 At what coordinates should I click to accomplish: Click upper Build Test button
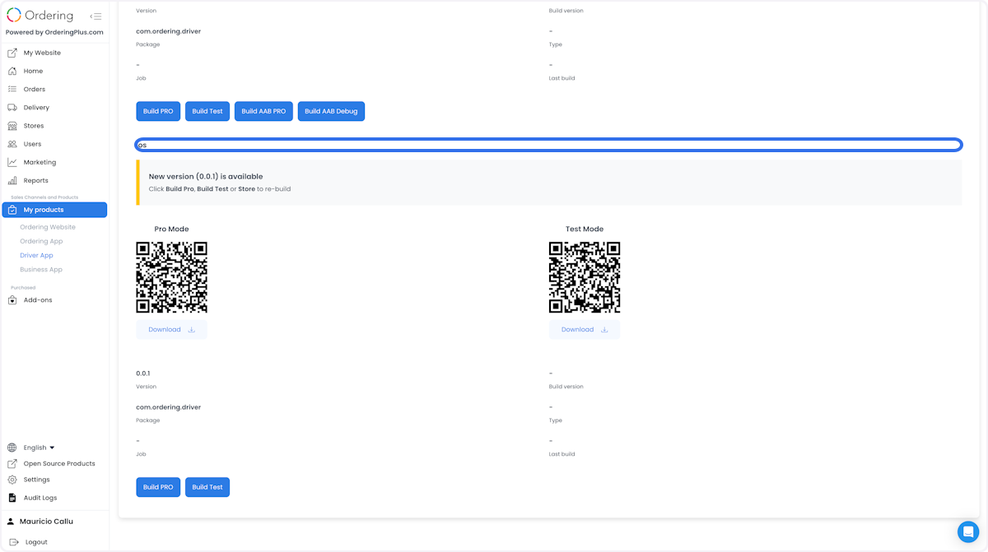tap(207, 111)
